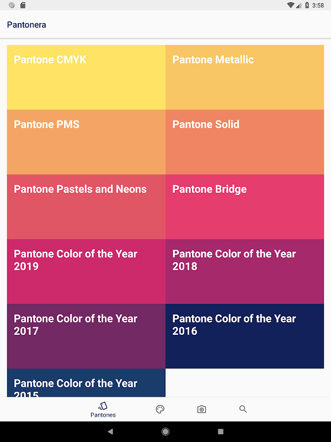Tap the battery icon in status bar
This screenshot has width=331, height=442.
point(307,5)
